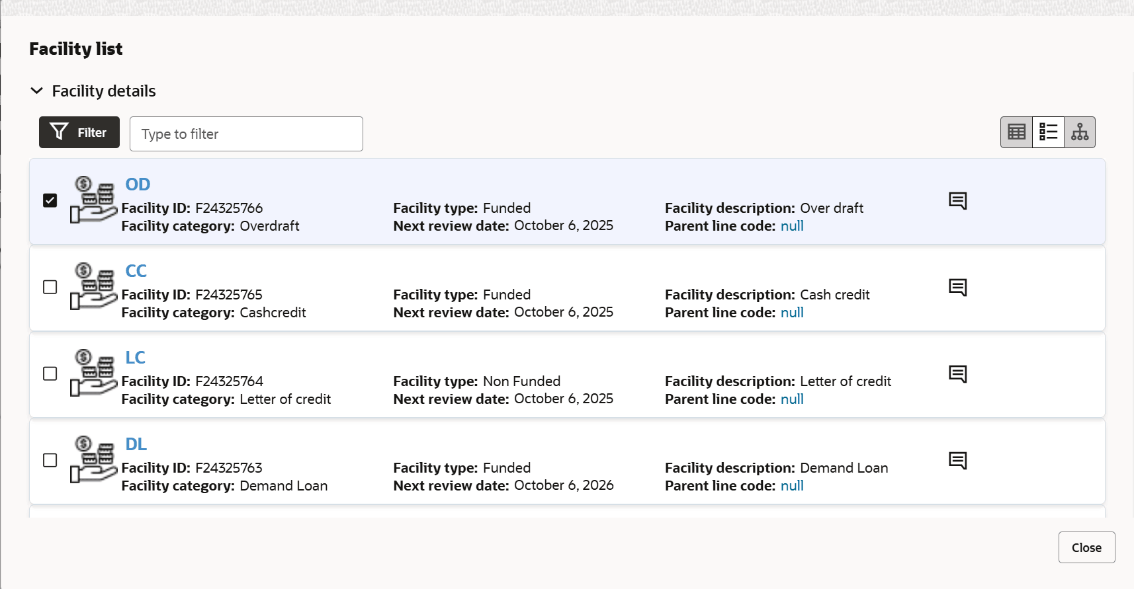Switch to hierarchy tree view icon
The image size is (1134, 589).
[x=1080, y=132]
